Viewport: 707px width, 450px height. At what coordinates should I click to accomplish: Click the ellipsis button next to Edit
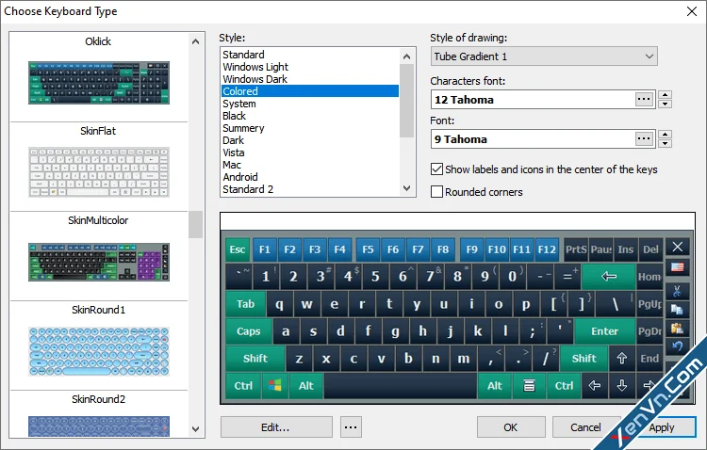(x=351, y=427)
